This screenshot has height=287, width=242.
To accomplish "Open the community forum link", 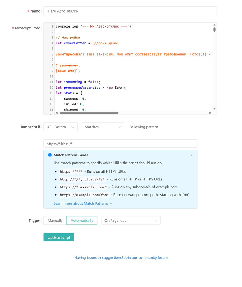I will tap(121, 258).
